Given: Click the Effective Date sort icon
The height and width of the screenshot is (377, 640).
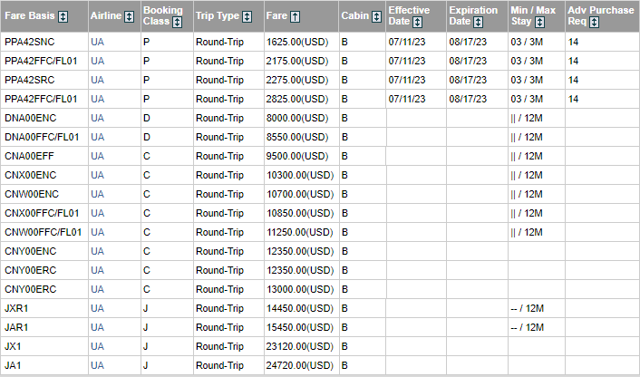Looking at the screenshot, I should point(420,22).
